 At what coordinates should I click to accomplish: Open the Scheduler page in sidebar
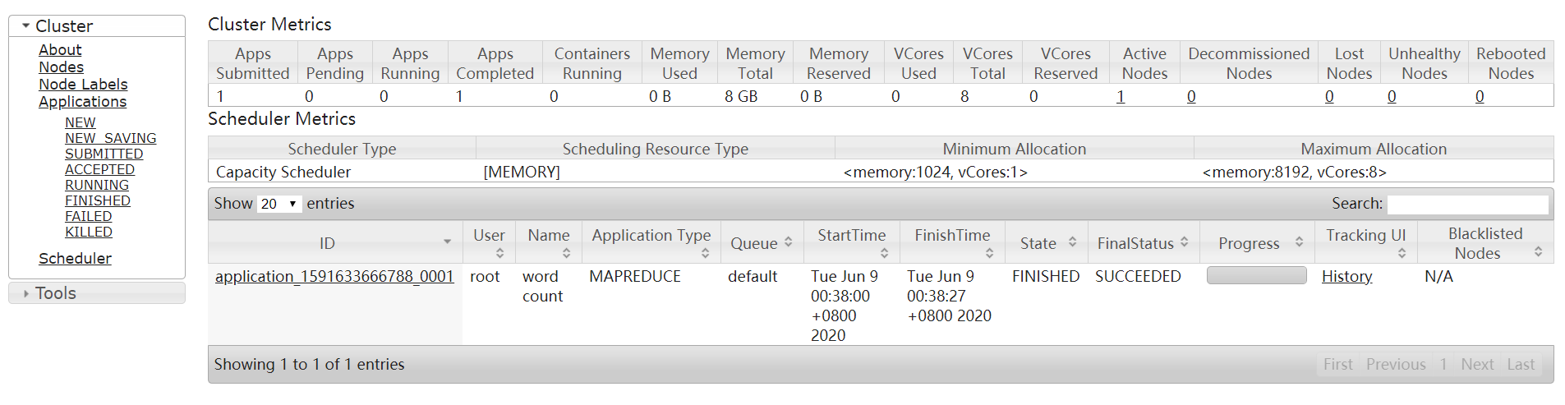[x=75, y=259]
